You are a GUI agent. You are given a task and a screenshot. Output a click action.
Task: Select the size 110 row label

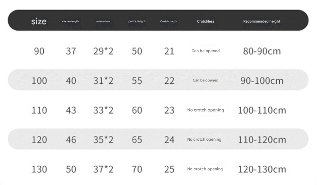pyautogui.click(x=39, y=110)
